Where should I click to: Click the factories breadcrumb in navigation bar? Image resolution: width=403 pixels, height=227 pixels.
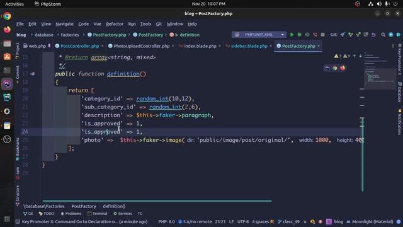70,35
